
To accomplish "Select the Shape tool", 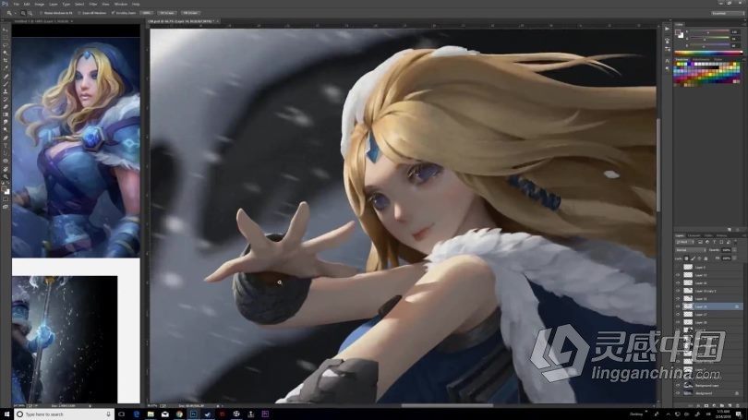I will coord(6,161).
